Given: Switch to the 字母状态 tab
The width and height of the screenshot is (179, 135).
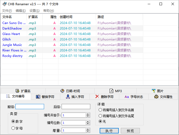Looking at the screenshot, I should (134, 97).
